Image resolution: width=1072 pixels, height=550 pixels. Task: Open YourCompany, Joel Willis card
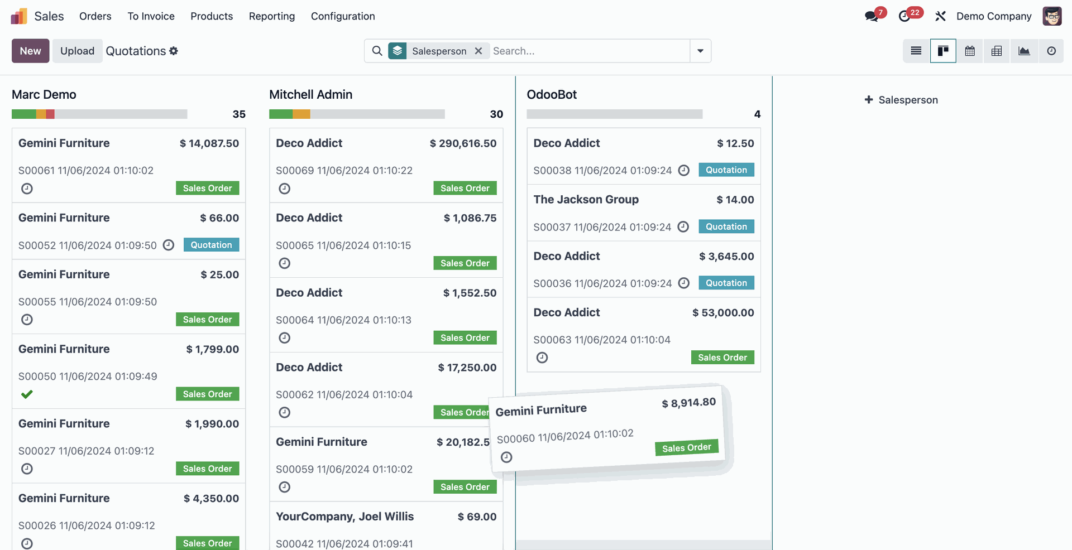pos(386,526)
